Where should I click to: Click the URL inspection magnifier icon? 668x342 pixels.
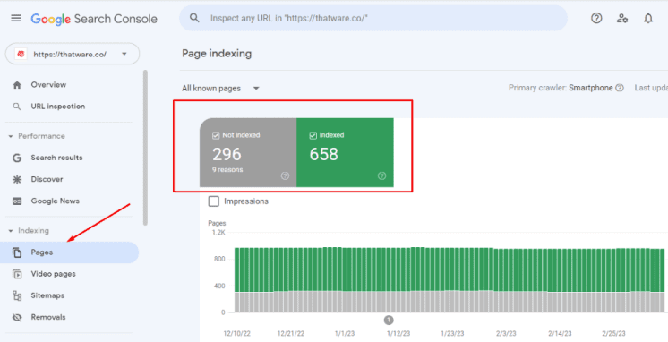click(17, 107)
